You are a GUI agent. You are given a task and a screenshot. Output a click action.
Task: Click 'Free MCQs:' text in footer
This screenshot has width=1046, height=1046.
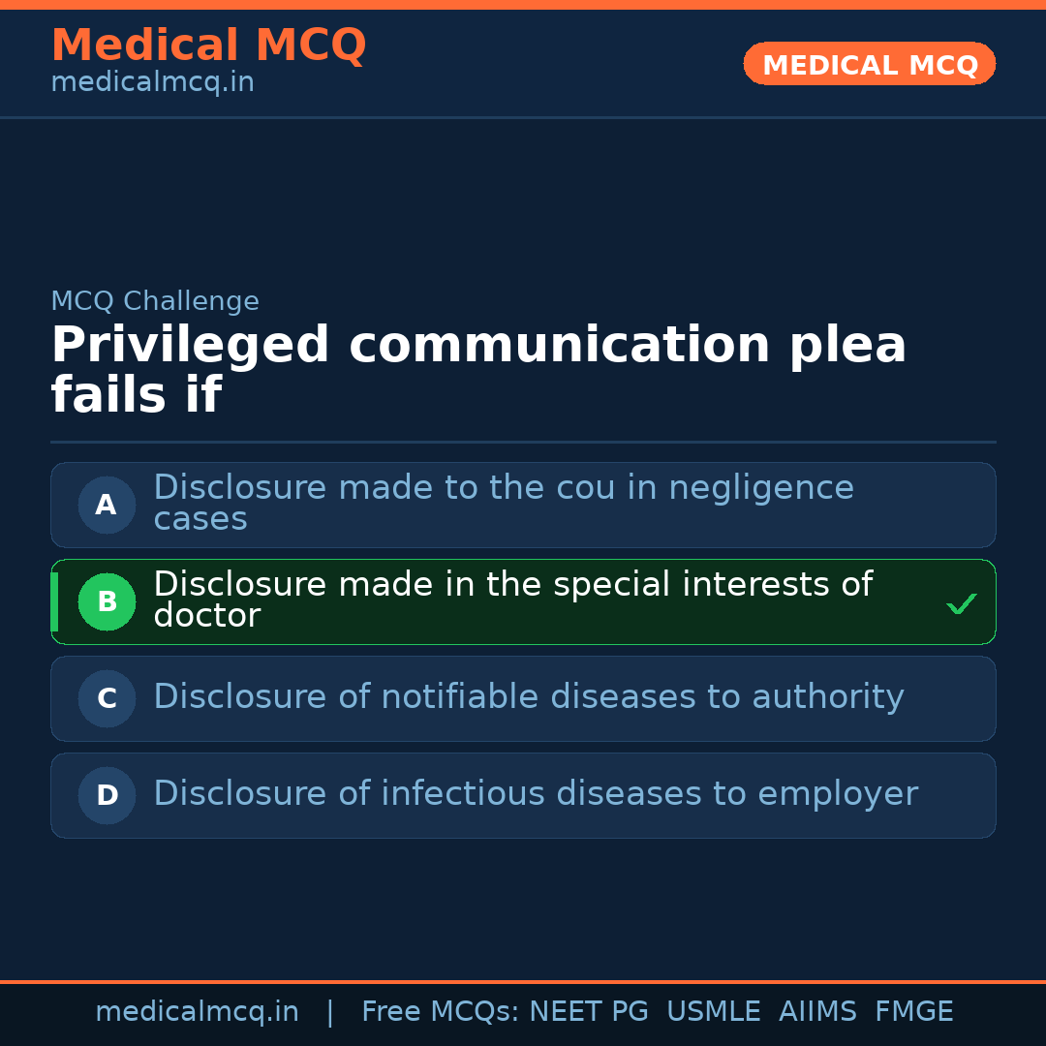pyautogui.click(x=440, y=1012)
